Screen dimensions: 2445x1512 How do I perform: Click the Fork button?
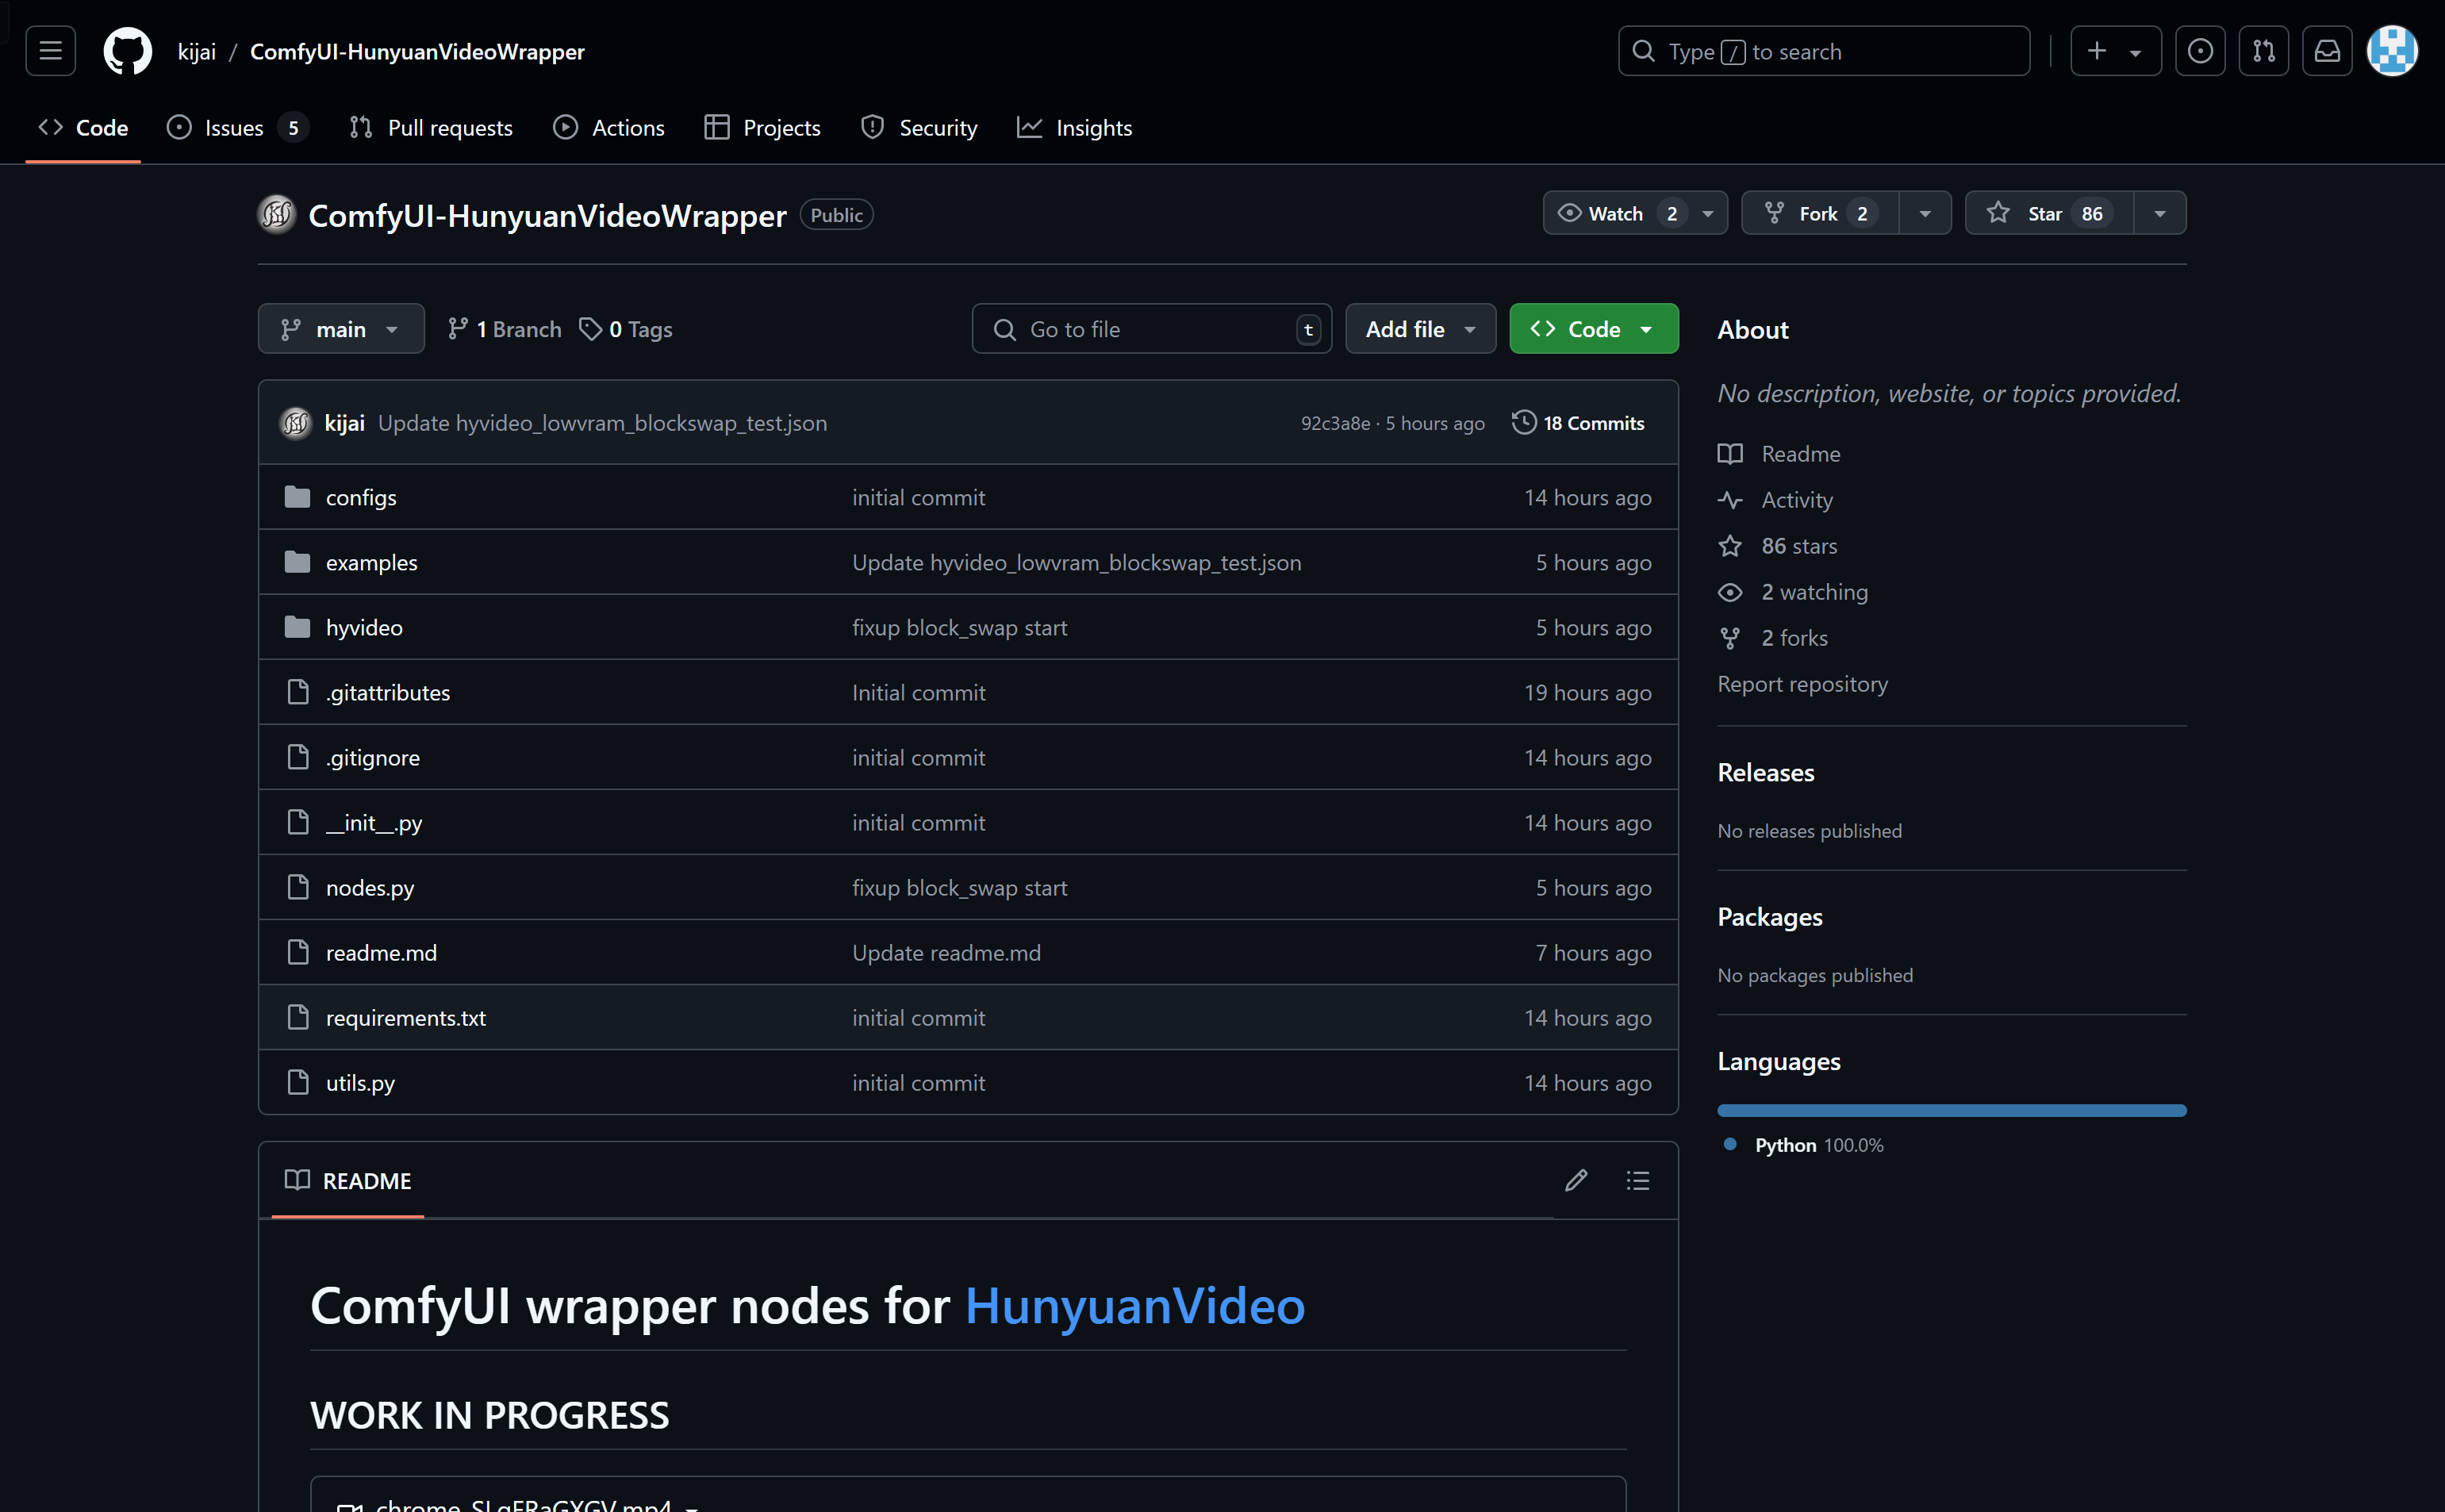1820,213
